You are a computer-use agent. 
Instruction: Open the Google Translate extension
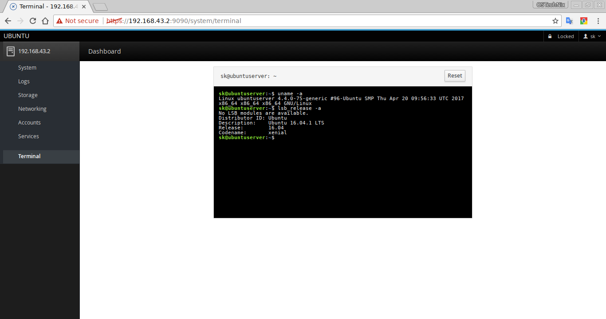(x=569, y=20)
